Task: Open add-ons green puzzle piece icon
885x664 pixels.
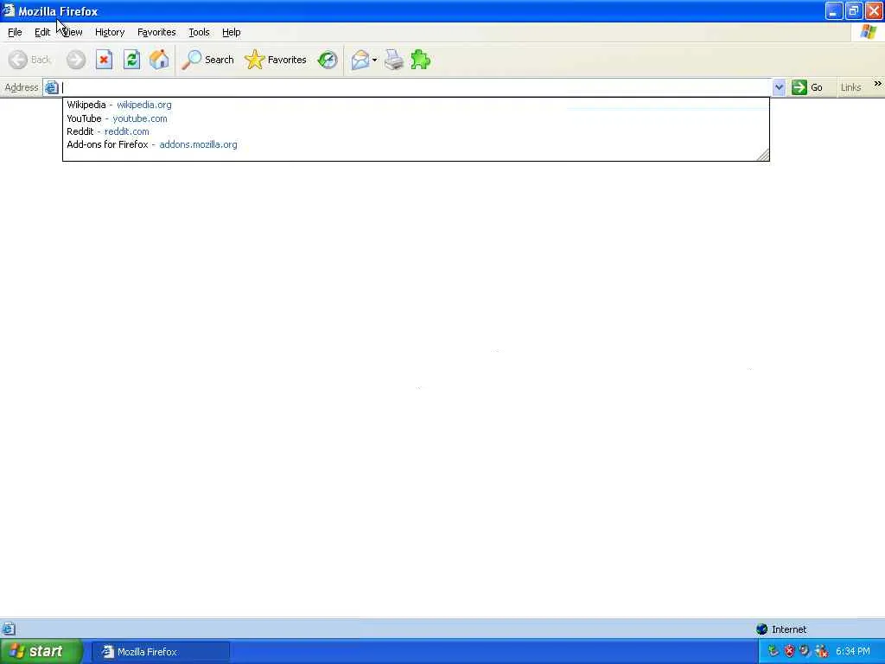Action: pos(421,60)
